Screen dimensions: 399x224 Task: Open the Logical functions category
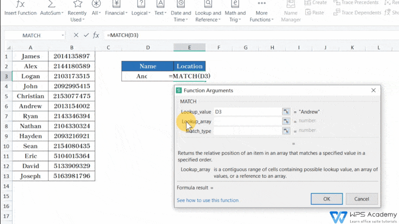(x=141, y=8)
